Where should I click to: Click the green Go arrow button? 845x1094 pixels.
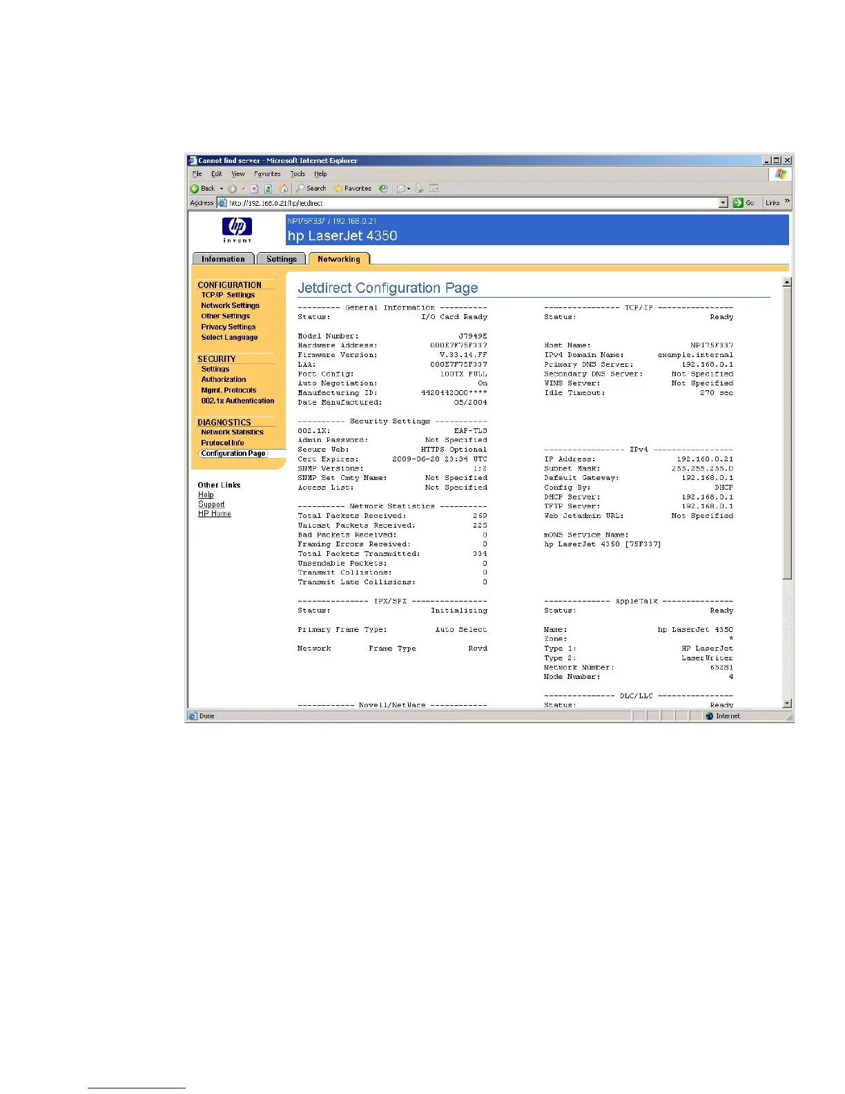point(738,203)
